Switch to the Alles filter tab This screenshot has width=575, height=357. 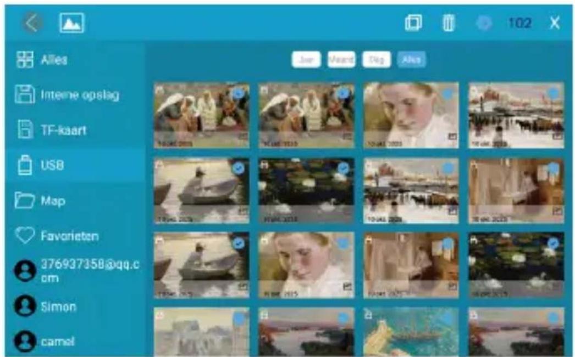(x=411, y=60)
